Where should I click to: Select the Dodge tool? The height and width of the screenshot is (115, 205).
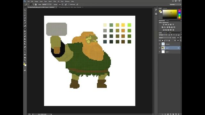(x=25, y=44)
